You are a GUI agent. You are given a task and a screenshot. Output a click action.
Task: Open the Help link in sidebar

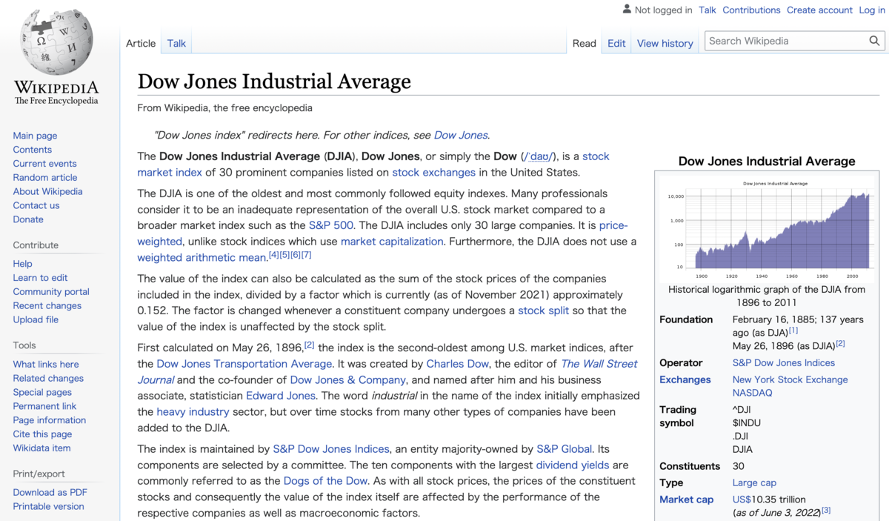click(x=22, y=264)
